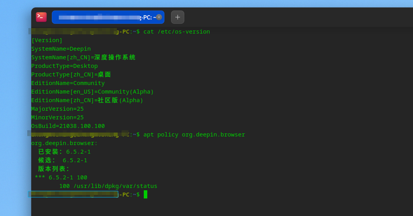The height and width of the screenshot is (216, 413).
Task: Click the '100 /usr/lib/dpkg/var/status' line
Action: coord(108,186)
